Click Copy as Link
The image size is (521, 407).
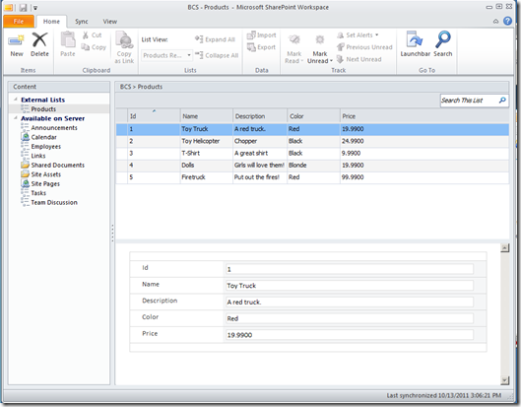point(124,47)
